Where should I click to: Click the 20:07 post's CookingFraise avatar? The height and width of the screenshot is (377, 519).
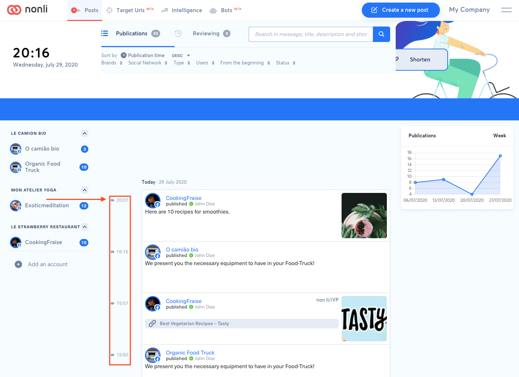(x=153, y=201)
